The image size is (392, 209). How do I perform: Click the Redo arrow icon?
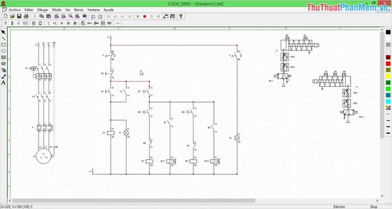(100, 16)
